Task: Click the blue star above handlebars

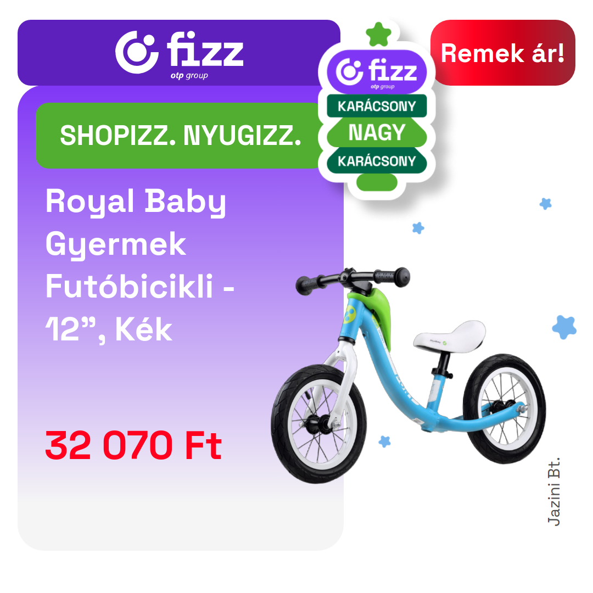Action: pos(418,228)
